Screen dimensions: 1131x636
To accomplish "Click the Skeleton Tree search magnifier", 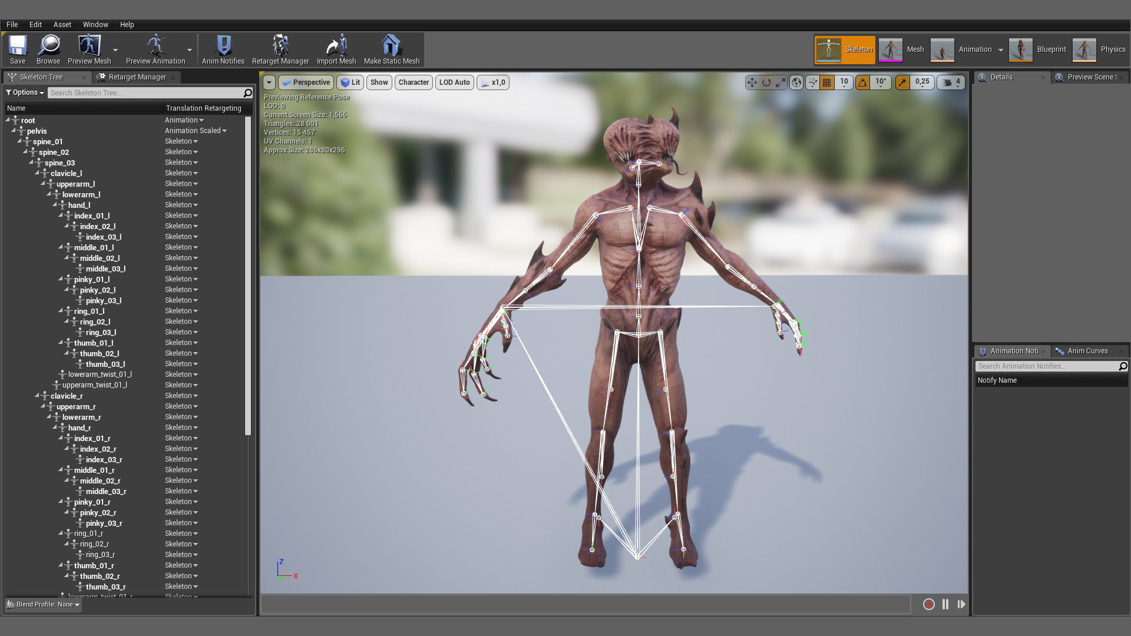I will [x=248, y=92].
